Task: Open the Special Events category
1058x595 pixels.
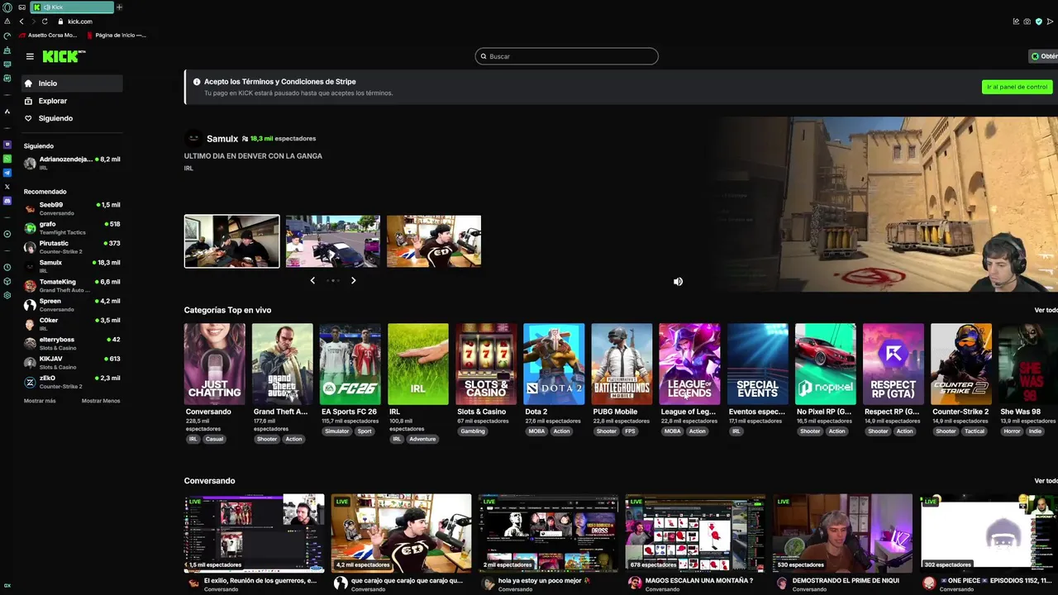Action: [x=757, y=364]
